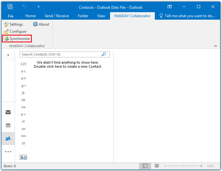Collapse the ribbon with the arrow
Screen dimensions: 222x171
tap(215, 46)
